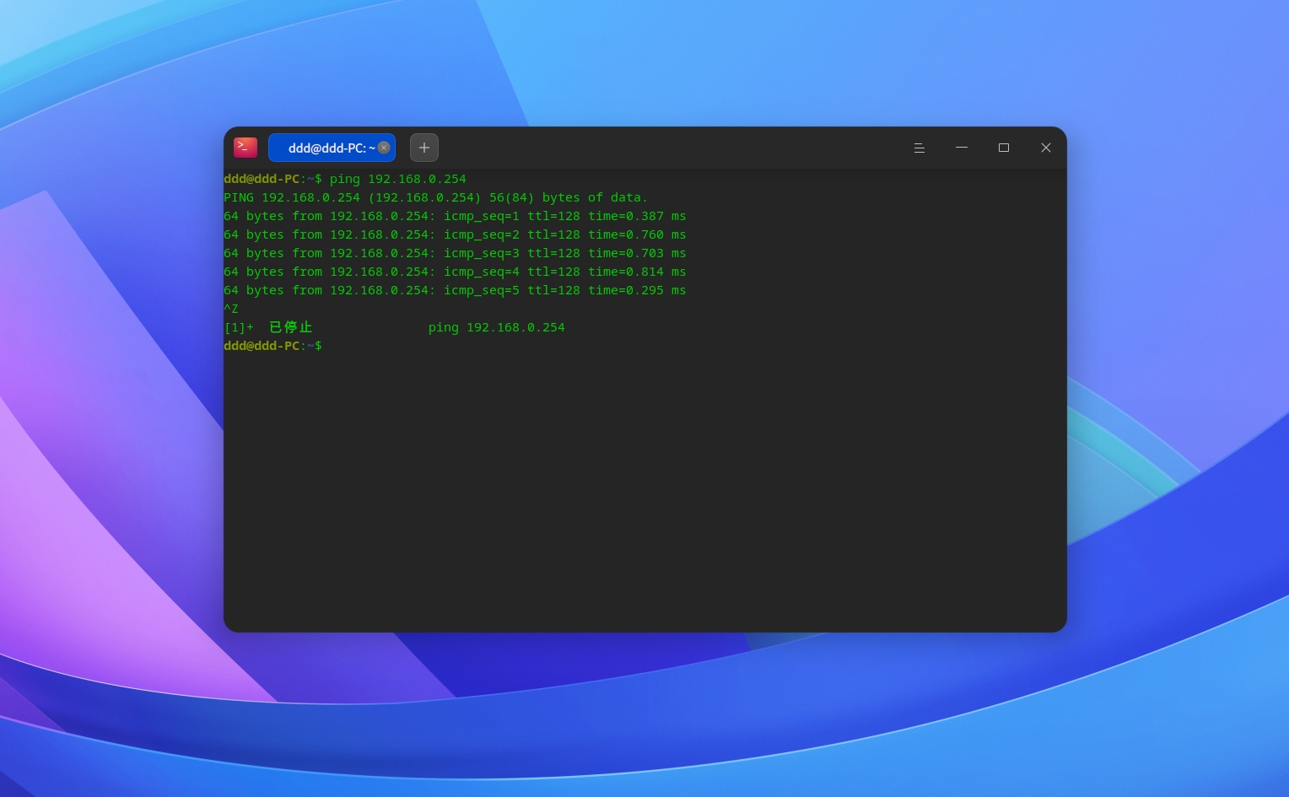
Task: Open the terminal hamburger menu
Action: [x=920, y=148]
